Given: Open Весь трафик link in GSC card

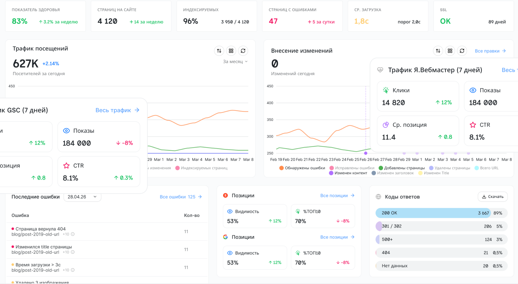Looking at the screenshot, I should pyautogui.click(x=117, y=110).
